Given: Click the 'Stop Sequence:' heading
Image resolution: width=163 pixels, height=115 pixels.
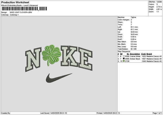Looking at the screenshot, I should [124, 52].
